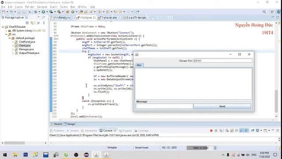Click the Debug bug icon in toolbar
The width and height of the screenshot is (282, 159).
click(36, 12)
